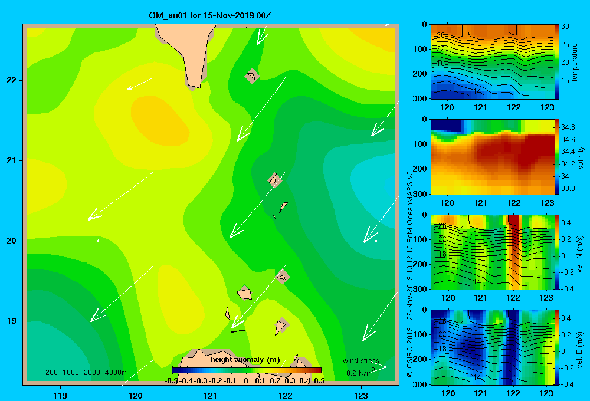Click the 'vel. E (m/s)' label
The height and width of the screenshot is (401, 590).
coord(580,349)
